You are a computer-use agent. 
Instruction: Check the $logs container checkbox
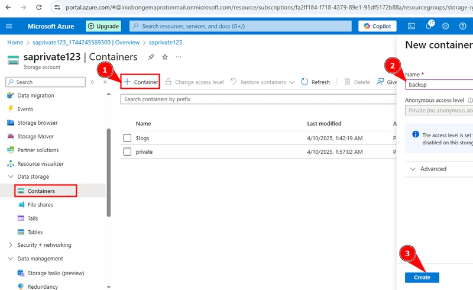click(127, 138)
